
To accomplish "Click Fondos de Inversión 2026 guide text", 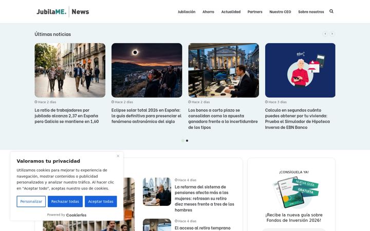I will click(x=294, y=218).
